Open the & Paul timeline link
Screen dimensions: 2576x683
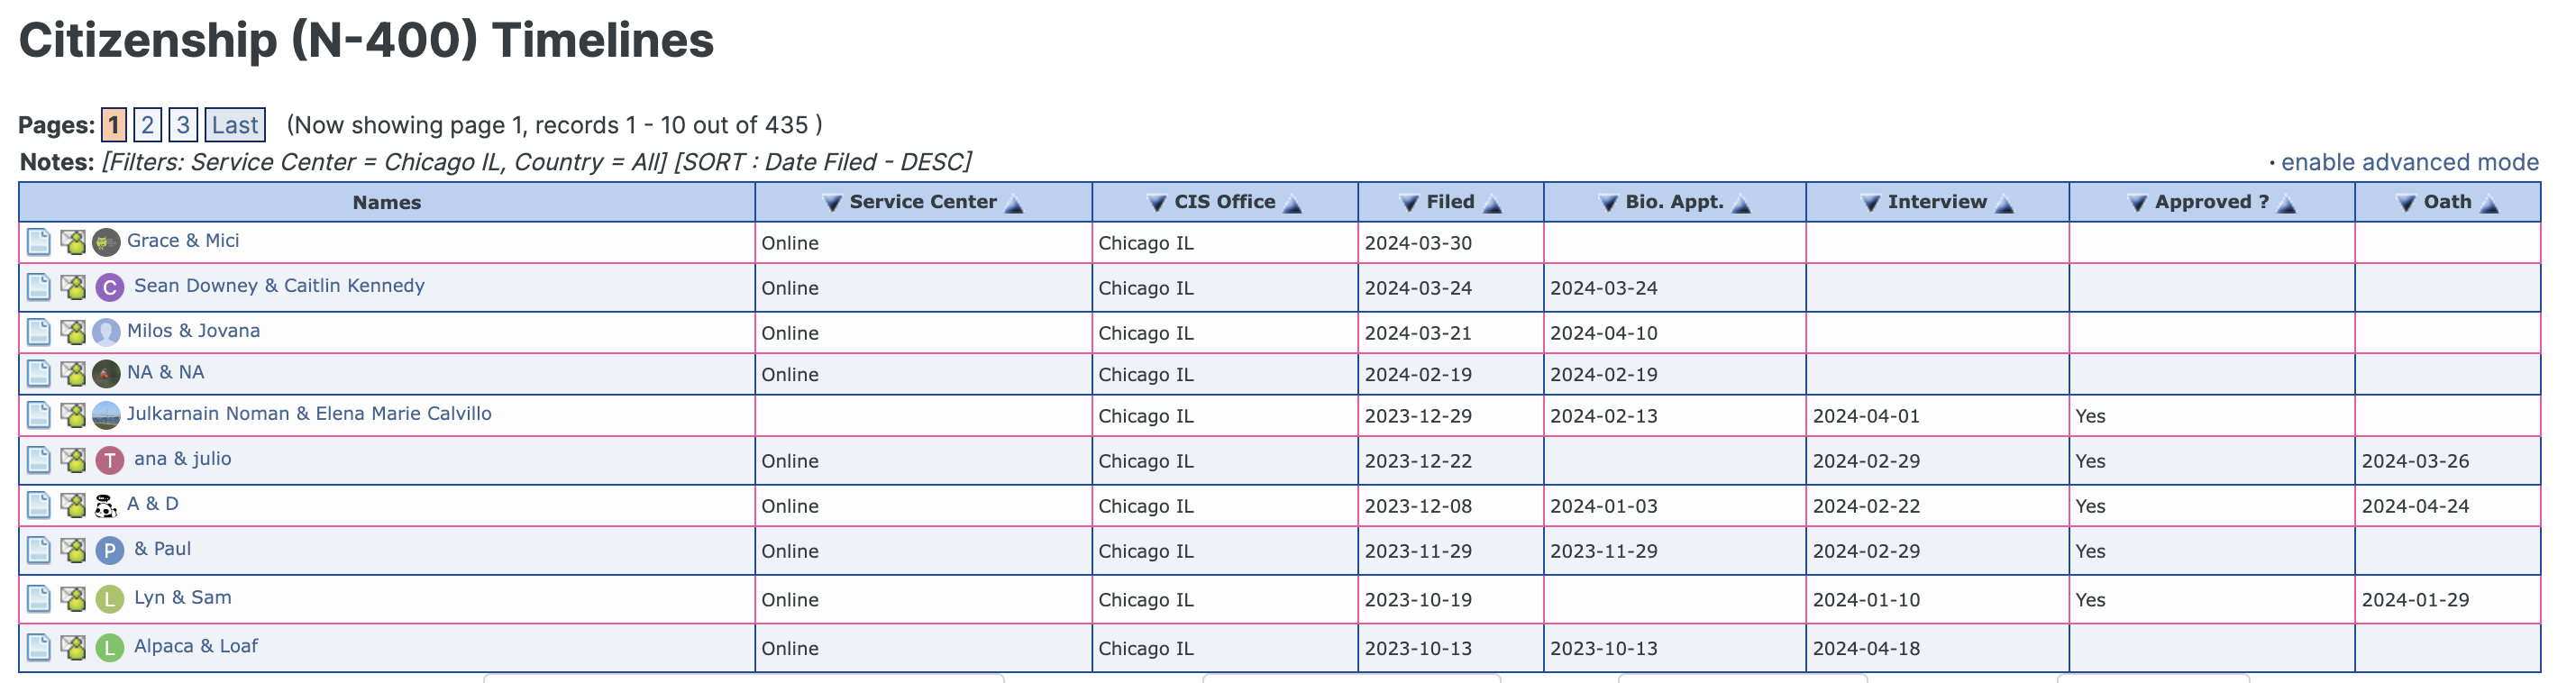162,548
